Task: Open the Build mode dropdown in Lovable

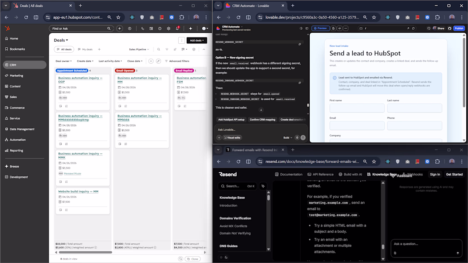Action: tap(288, 138)
